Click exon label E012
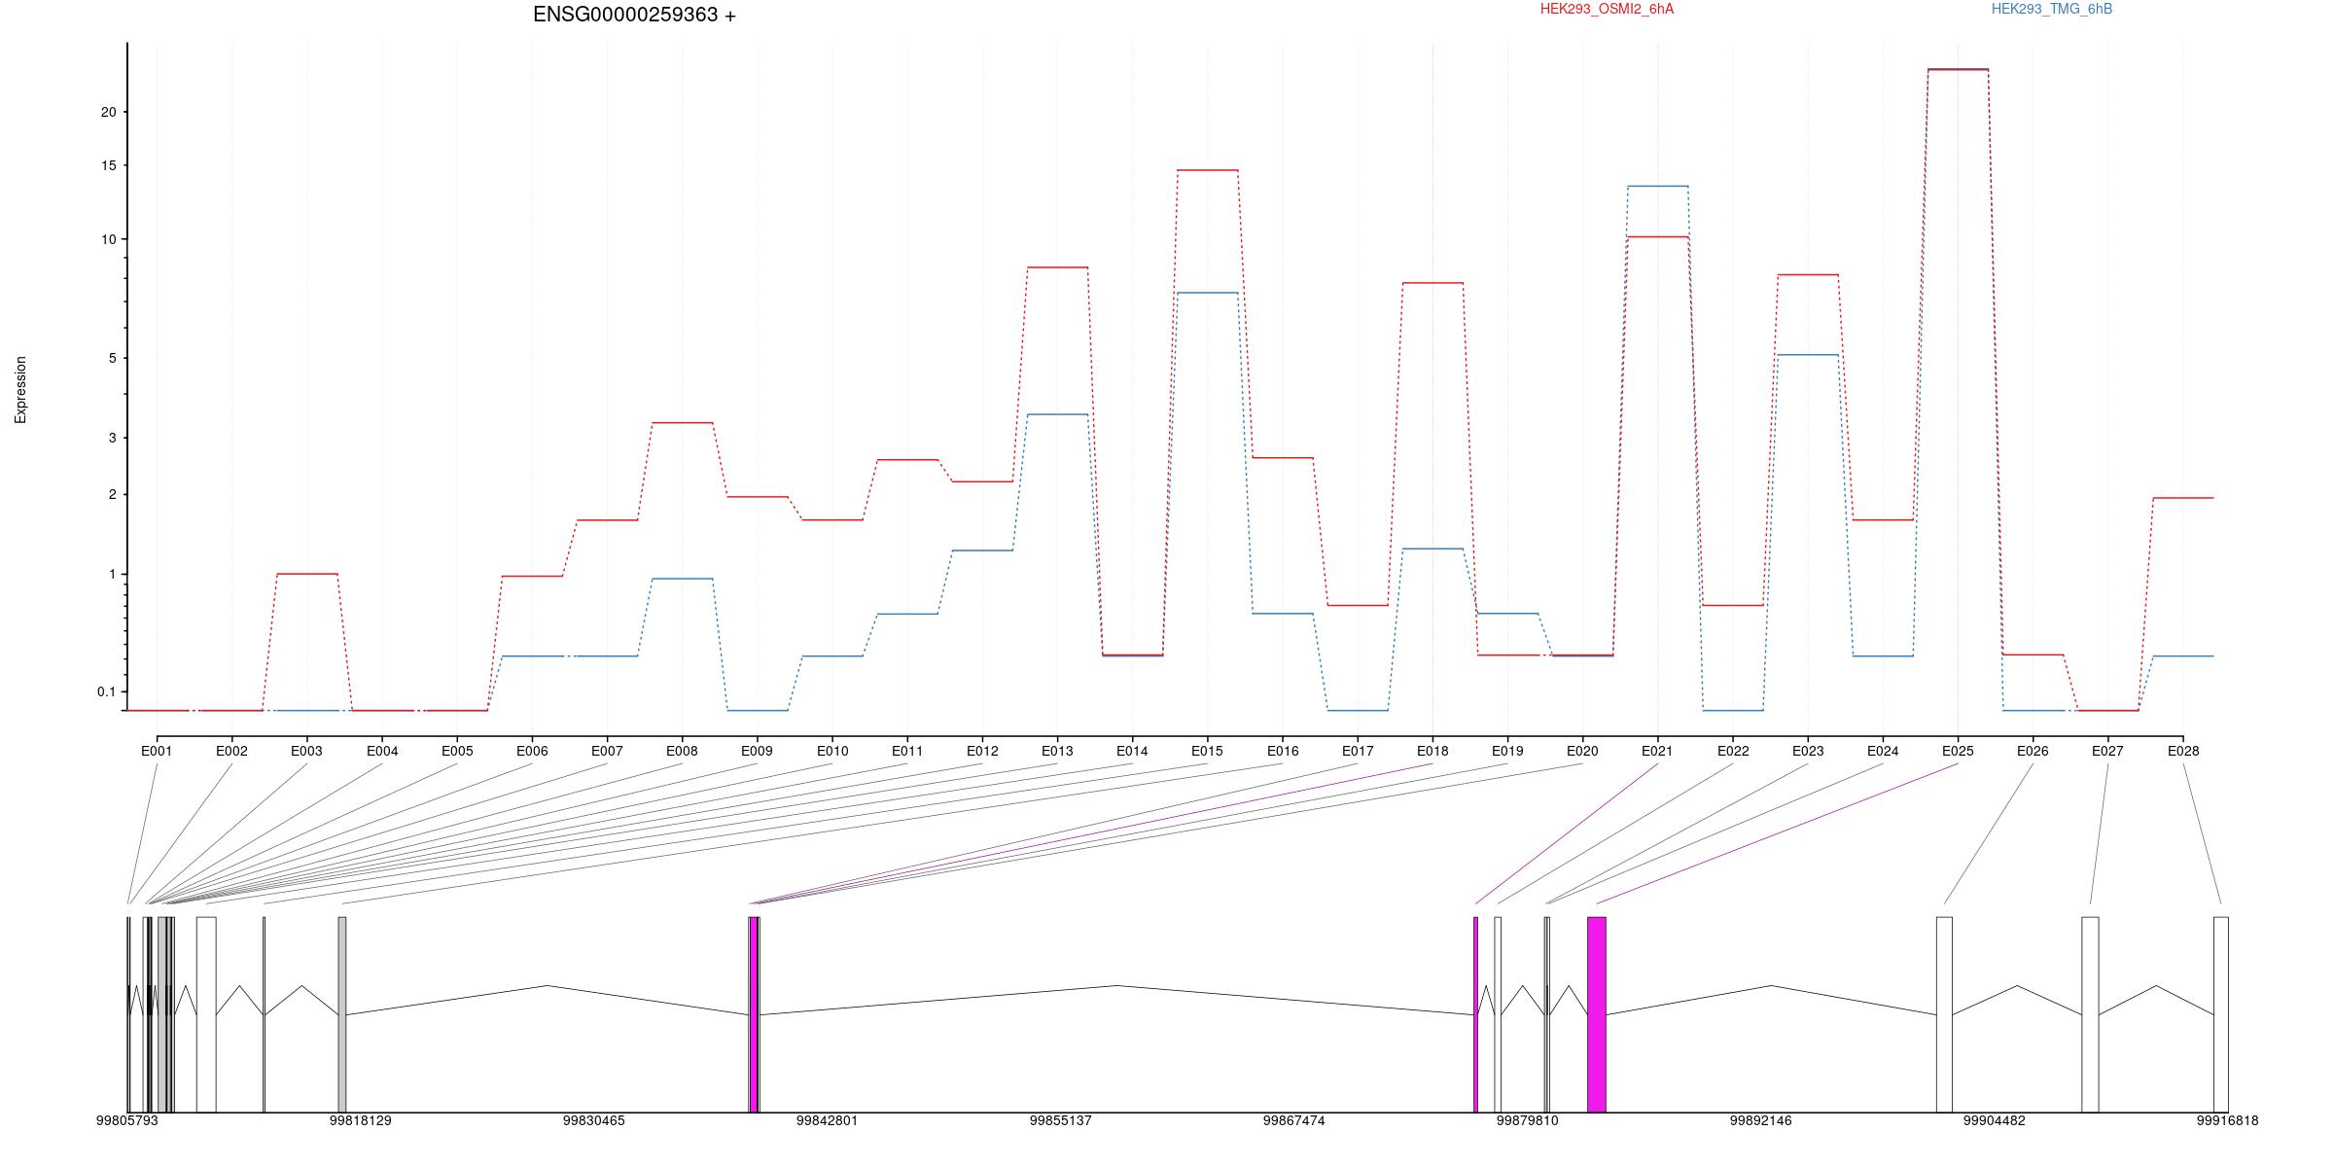2334x1167 pixels. (982, 751)
